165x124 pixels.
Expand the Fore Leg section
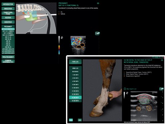(75, 61)
